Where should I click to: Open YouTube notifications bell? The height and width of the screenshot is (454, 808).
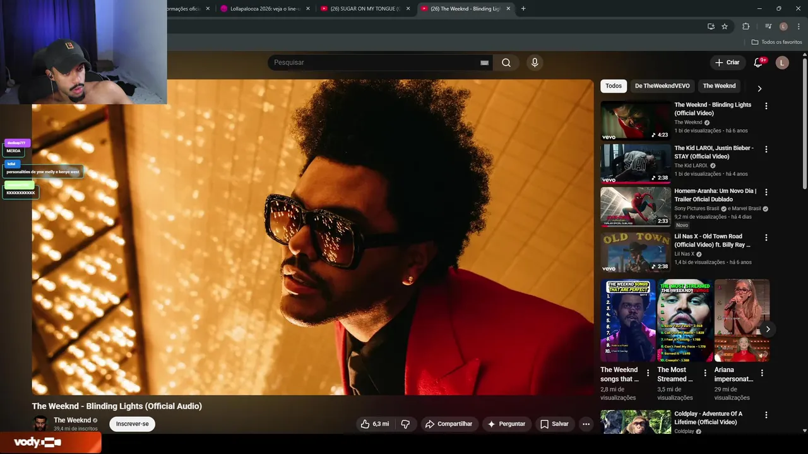point(759,62)
